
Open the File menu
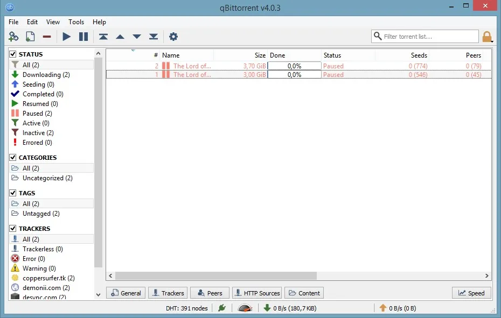coord(13,22)
